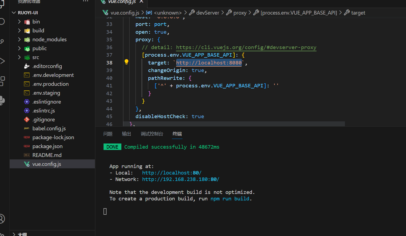Click [process.env.VUE_APP_BASE_API] breadcrumb segment

point(299,13)
